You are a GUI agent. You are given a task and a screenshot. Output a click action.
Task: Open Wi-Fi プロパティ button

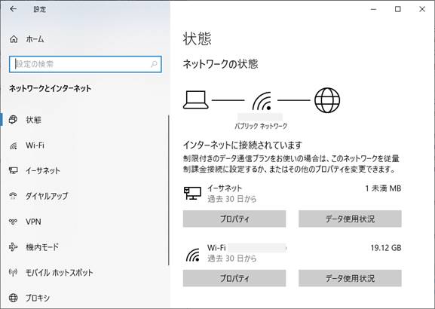(x=234, y=278)
